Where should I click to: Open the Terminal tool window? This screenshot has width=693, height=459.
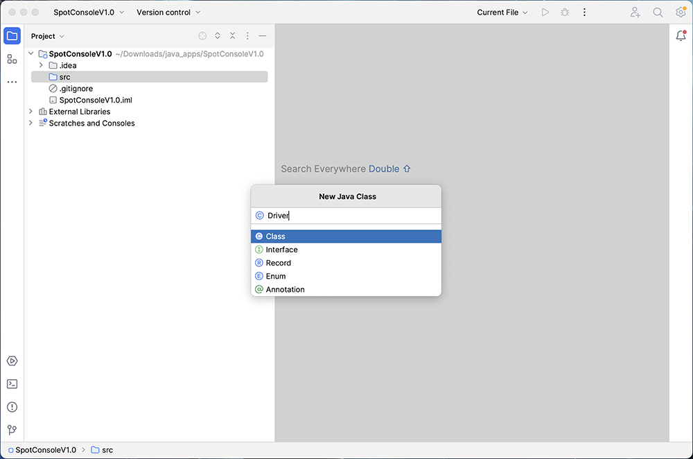pyautogui.click(x=12, y=384)
